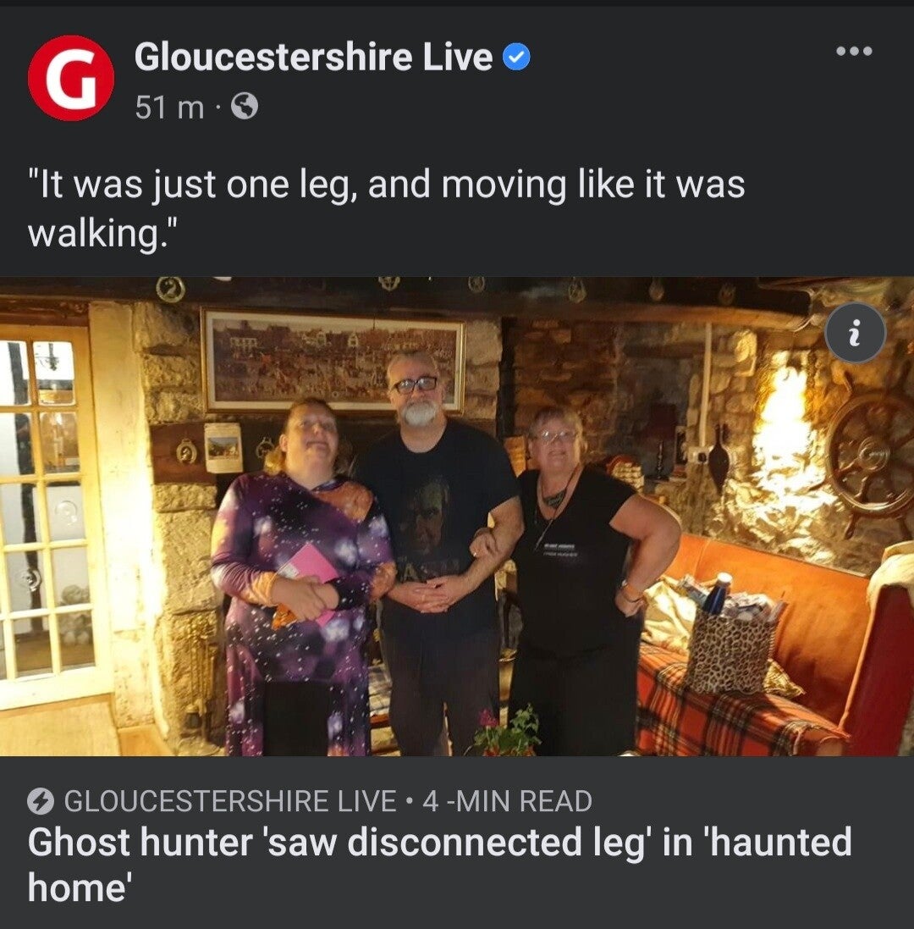Tap the lightning bolt instant article icon
Screen dimensions: 914x929
coord(41,802)
